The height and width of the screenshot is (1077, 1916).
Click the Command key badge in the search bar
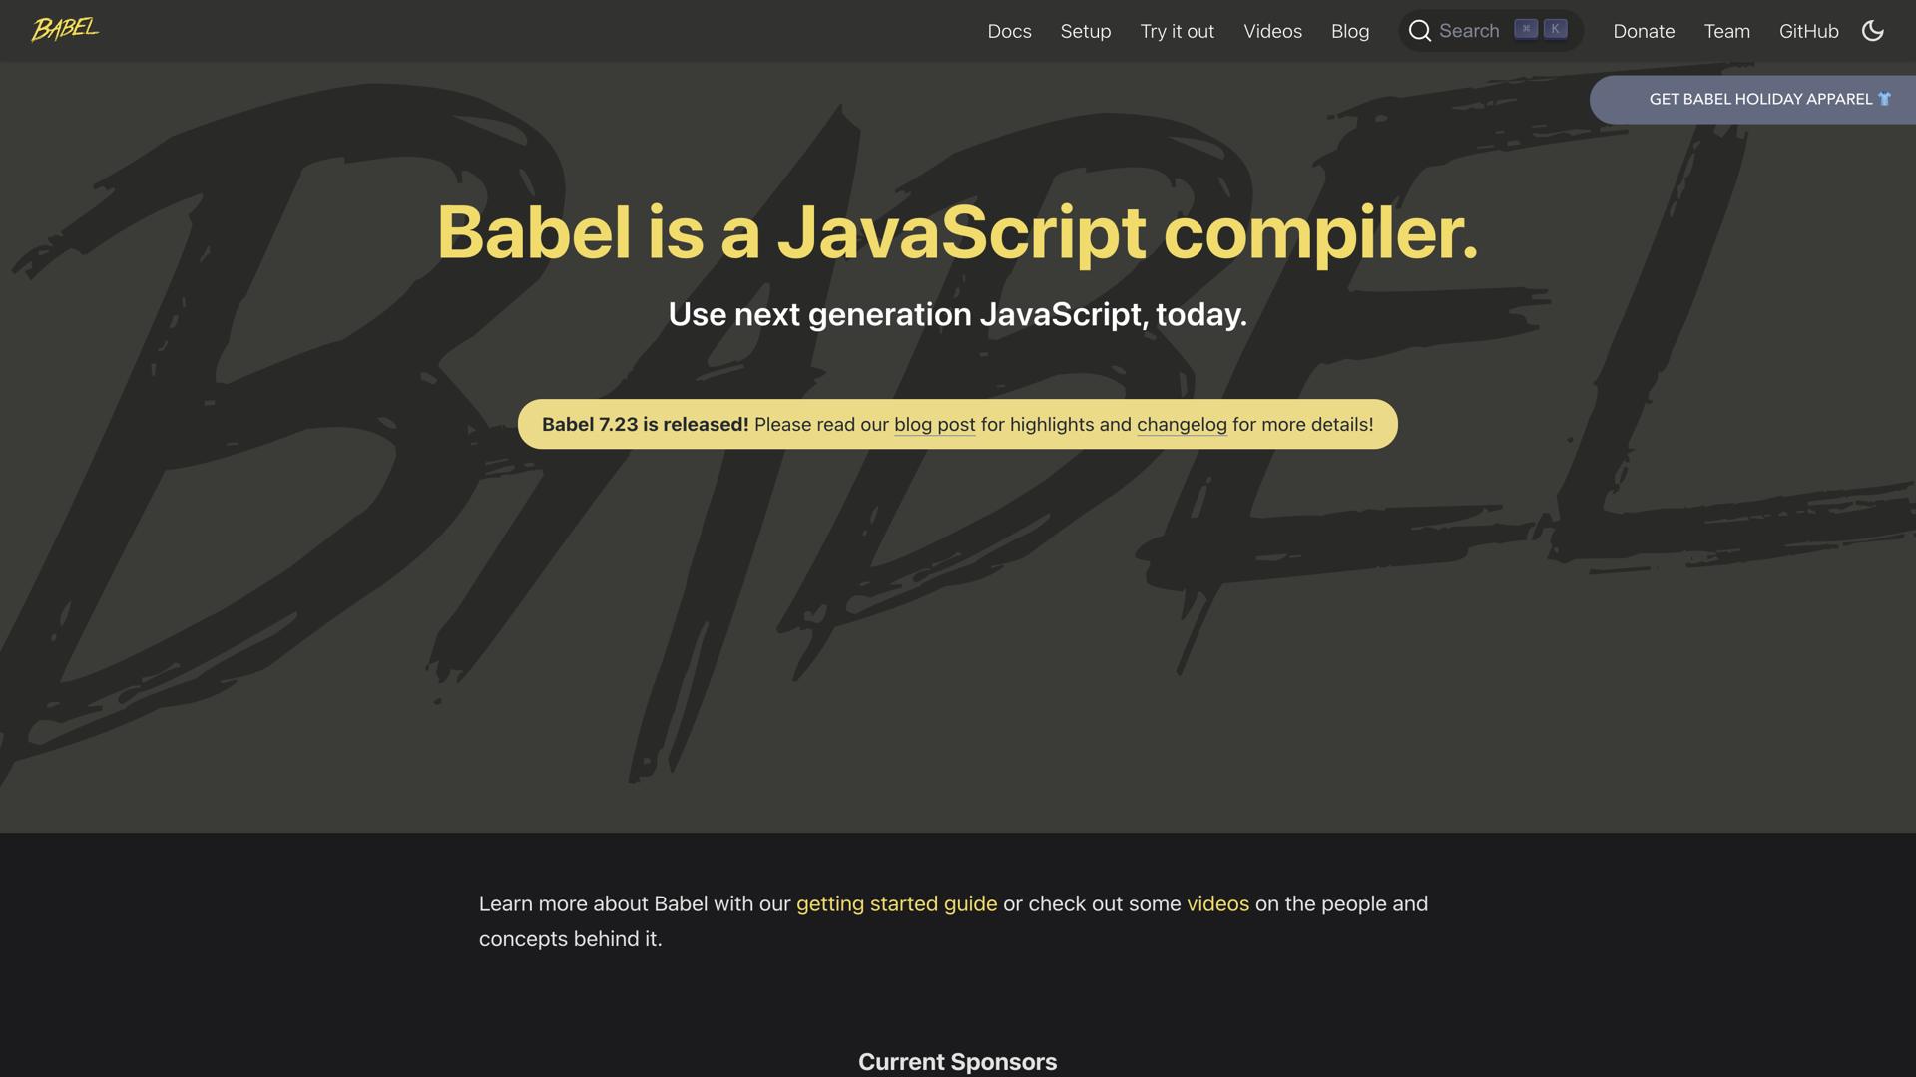tap(1525, 29)
